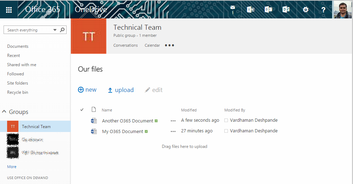Open Vardhaman Deshpande in My O365 Document row

pyautogui.click(x=254, y=131)
